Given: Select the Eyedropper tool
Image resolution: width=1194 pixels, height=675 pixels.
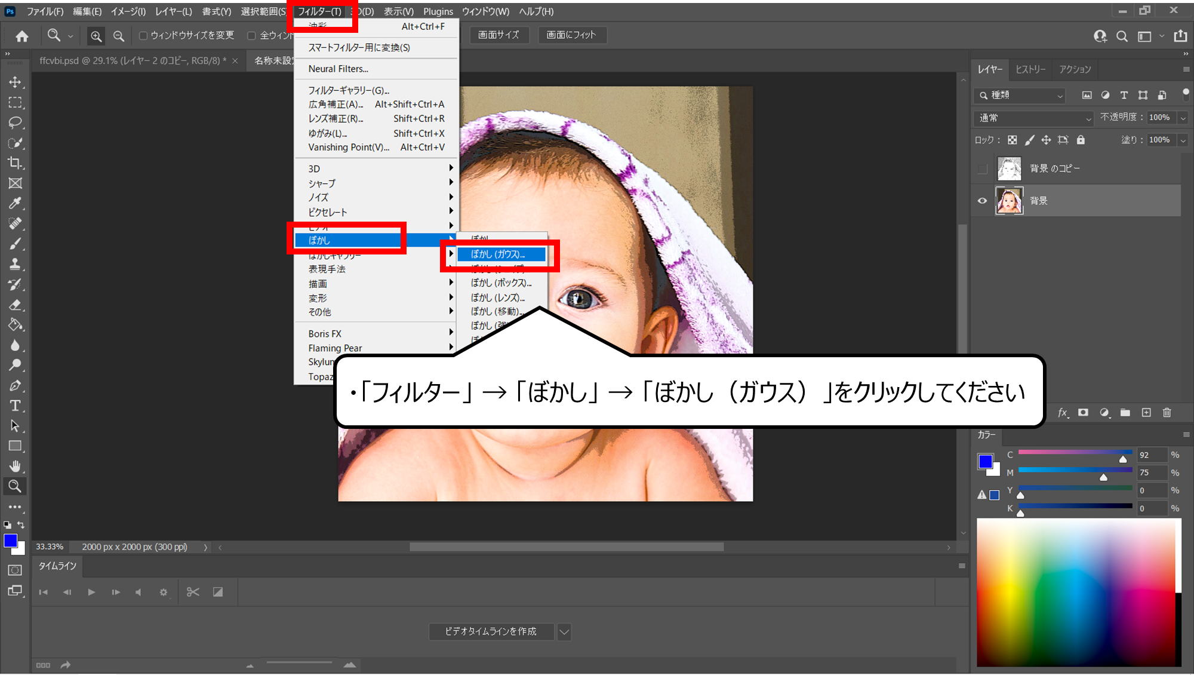Looking at the screenshot, I should [x=16, y=204].
